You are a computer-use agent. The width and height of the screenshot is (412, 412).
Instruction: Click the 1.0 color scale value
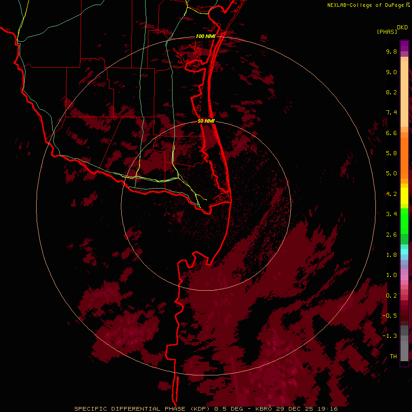coord(391,276)
